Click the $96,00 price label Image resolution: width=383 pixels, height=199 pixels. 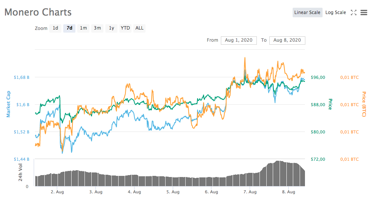coord(318,77)
